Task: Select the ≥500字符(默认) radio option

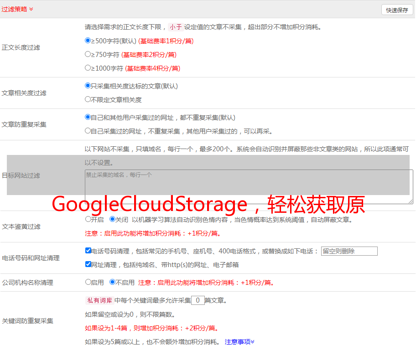Action: click(x=88, y=41)
